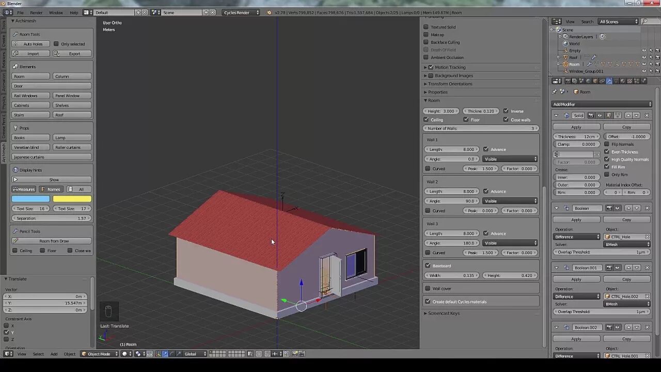Open the Material properties sphere icon
Viewport: 661px width, 372px height.
tap(623, 81)
